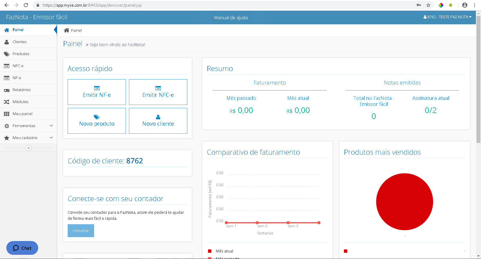Image resolution: width=481 pixels, height=259 pixels.
Task: Open Produtos menu item
Action: click(x=28, y=54)
